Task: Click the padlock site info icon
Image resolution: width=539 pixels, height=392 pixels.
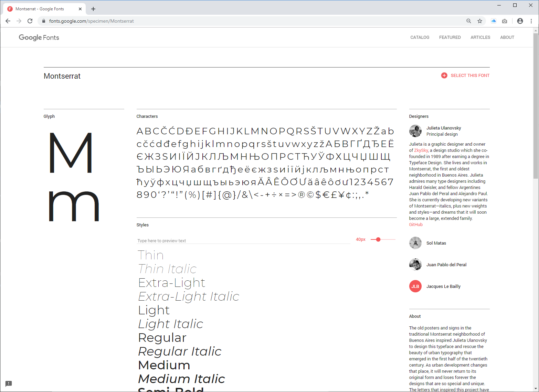Action: [x=43, y=21]
